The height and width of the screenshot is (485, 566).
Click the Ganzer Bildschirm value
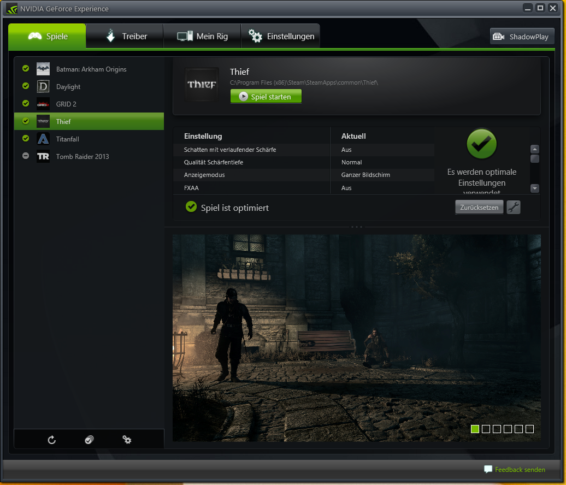pos(365,175)
